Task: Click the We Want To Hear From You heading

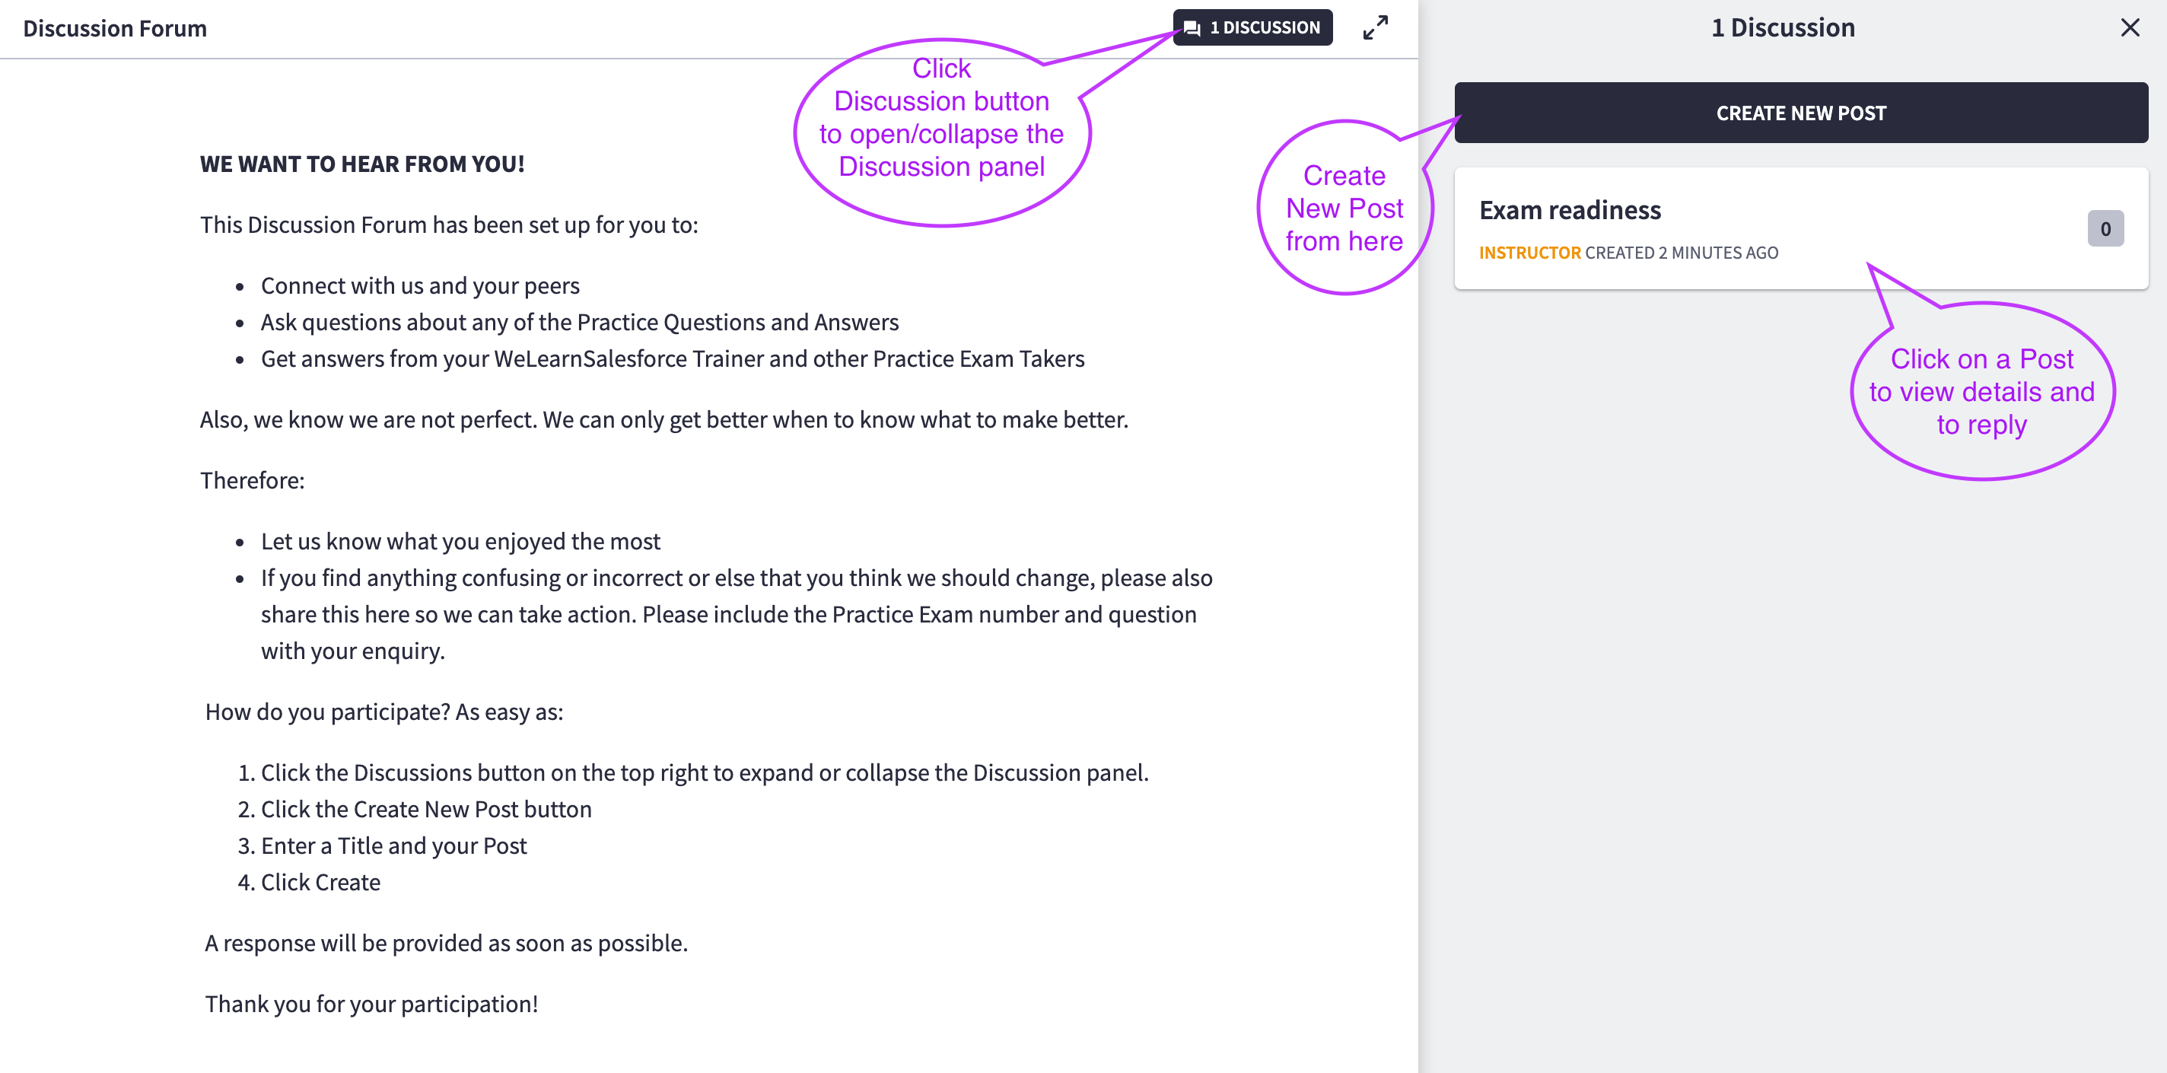Action: pos(361,164)
